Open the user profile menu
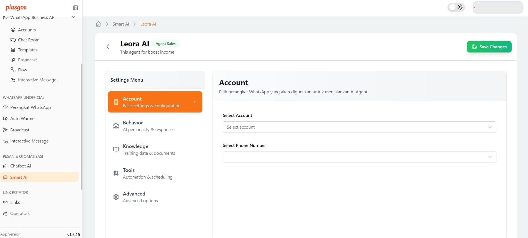This screenshot has height=238, width=528. coord(498,7)
